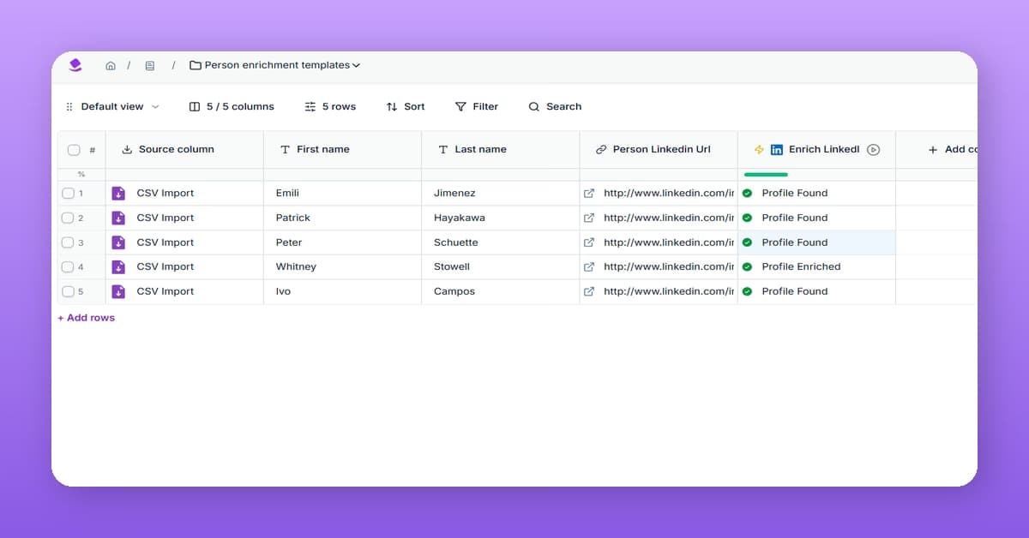Open the Sort options

click(x=405, y=106)
